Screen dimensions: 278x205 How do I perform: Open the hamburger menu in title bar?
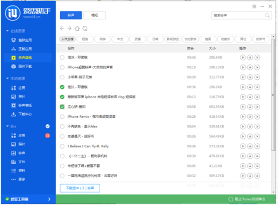click(x=253, y=5)
